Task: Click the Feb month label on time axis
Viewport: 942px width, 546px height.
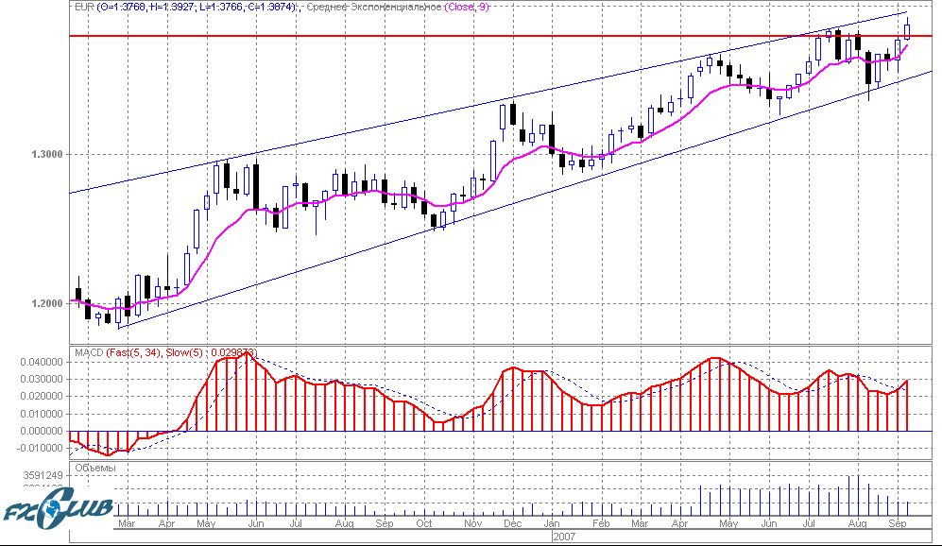Action: tap(601, 523)
